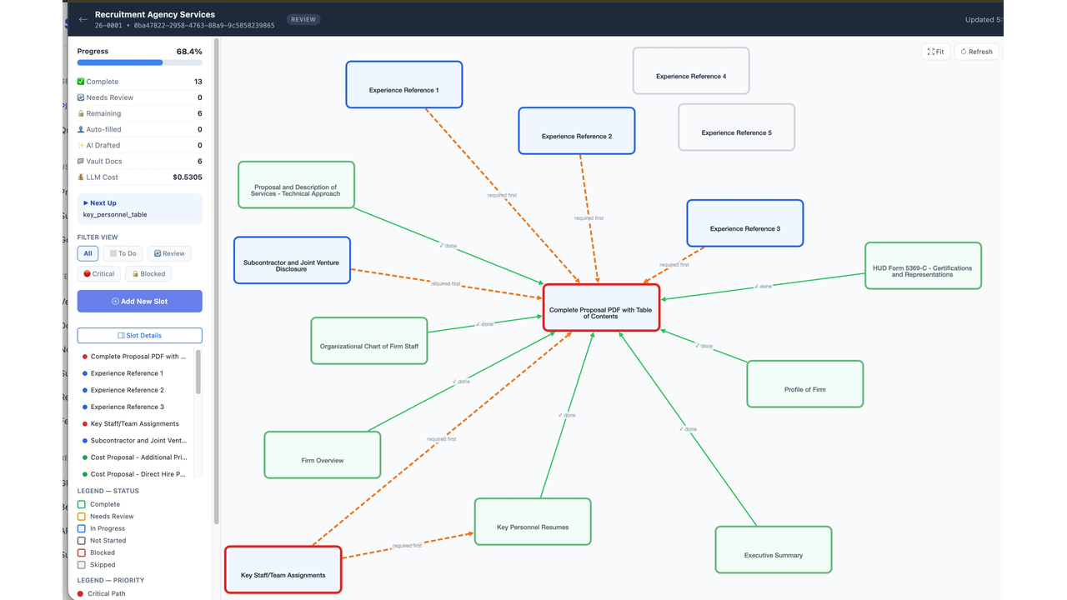Select Organizational Chart of Firm Staff node
1067x600 pixels.
[369, 341]
